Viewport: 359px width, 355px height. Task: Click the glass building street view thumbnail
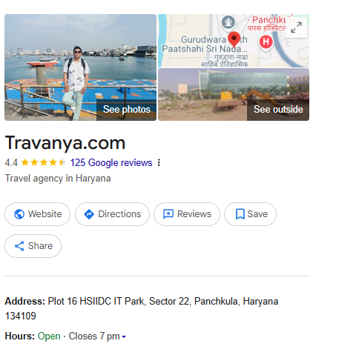[234, 94]
